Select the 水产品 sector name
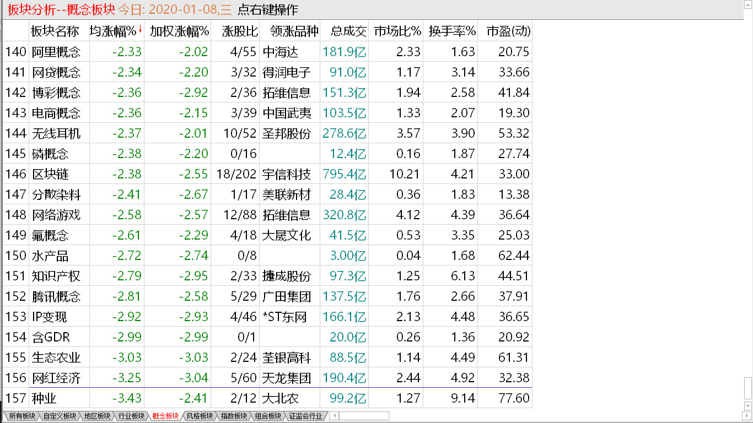 click(x=50, y=256)
